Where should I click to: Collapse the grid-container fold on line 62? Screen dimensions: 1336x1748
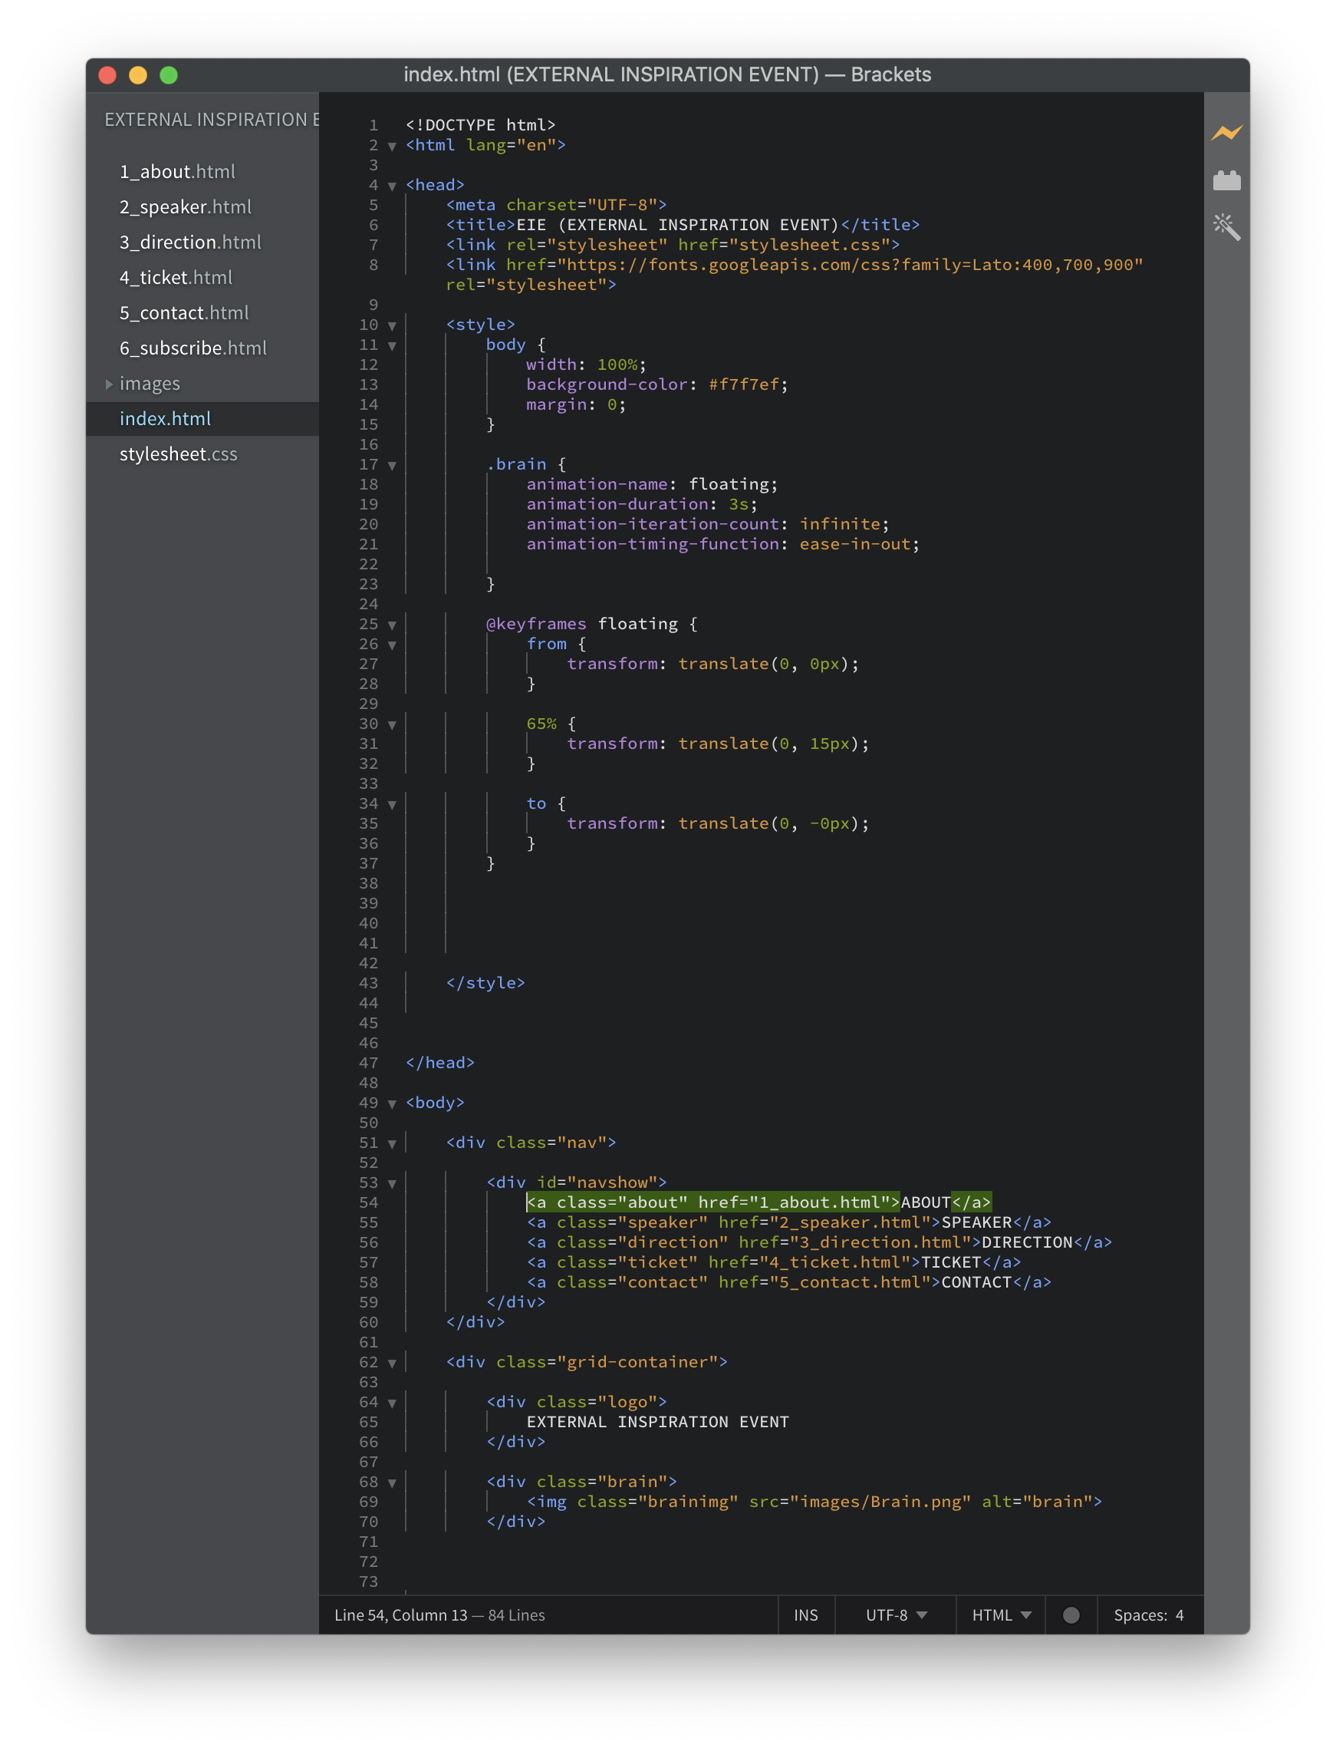pos(392,1363)
